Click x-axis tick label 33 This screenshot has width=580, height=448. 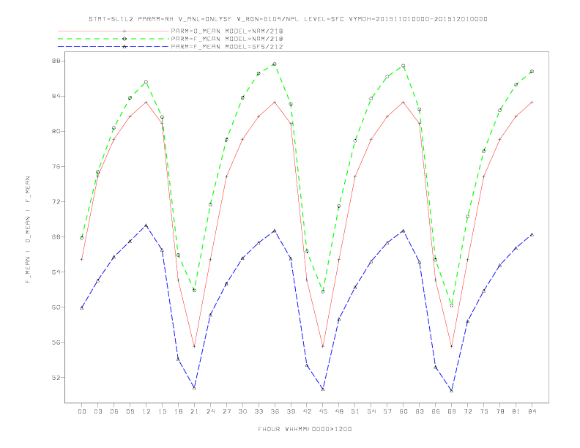coord(259,411)
